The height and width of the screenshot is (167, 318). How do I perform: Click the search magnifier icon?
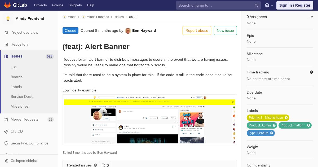tap(256, 5)
